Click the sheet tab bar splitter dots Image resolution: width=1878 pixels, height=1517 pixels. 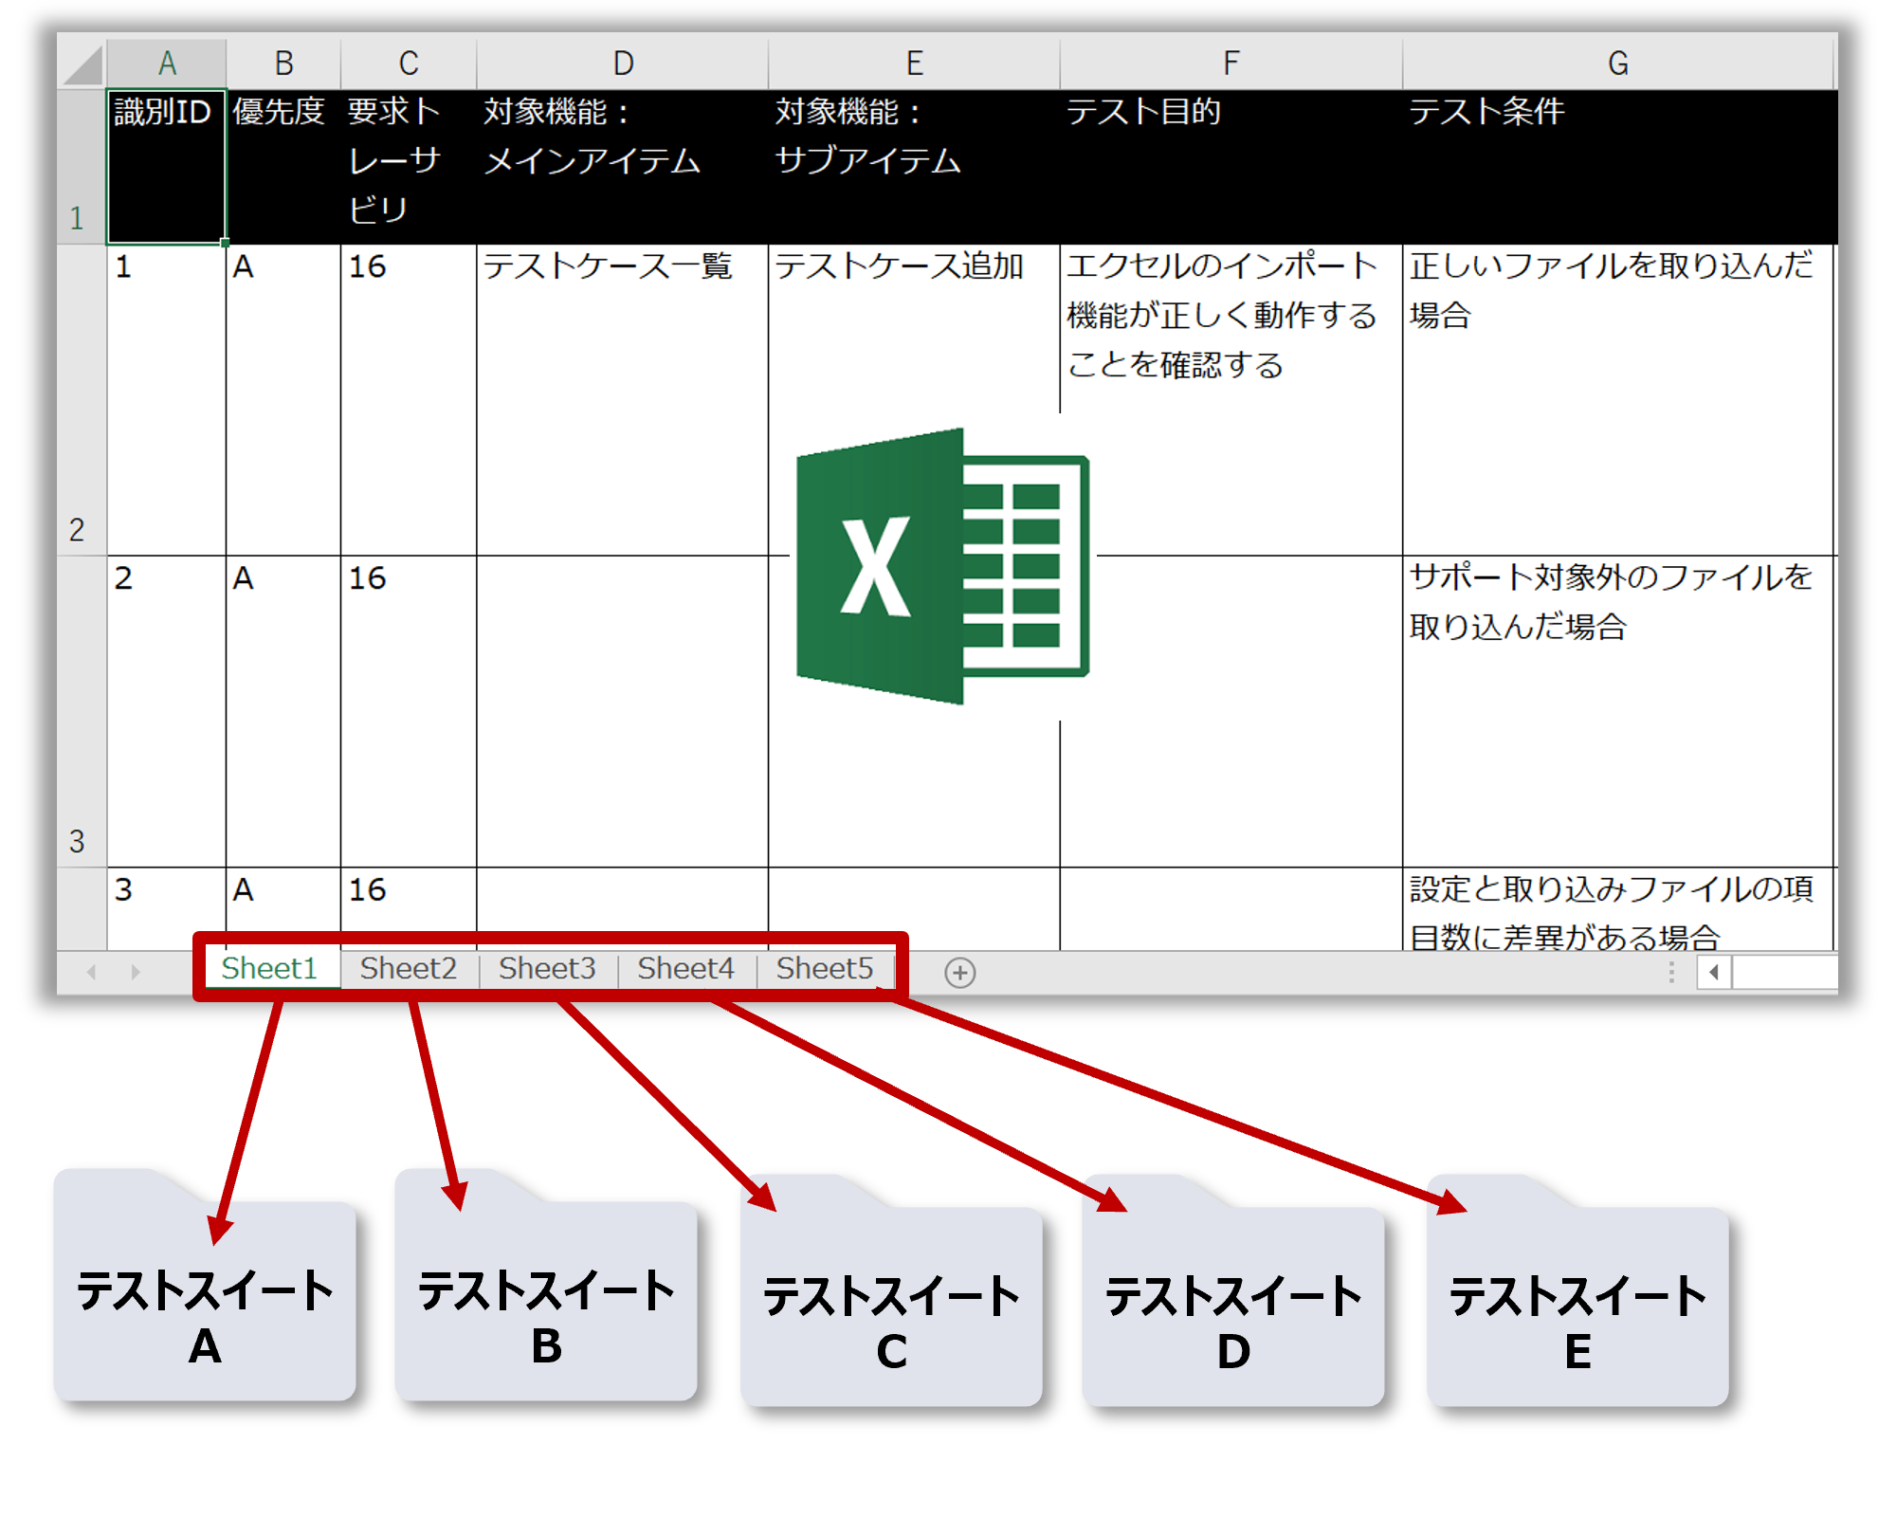click(1671, 972)
